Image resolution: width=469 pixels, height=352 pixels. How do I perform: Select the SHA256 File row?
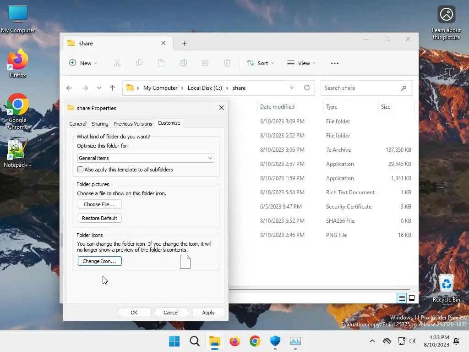[323, 221]
